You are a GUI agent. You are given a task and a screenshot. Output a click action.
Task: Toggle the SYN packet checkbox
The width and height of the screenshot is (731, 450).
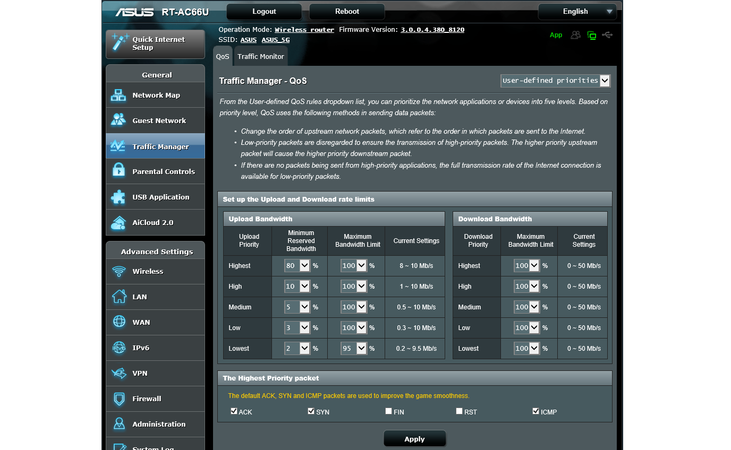311,411
